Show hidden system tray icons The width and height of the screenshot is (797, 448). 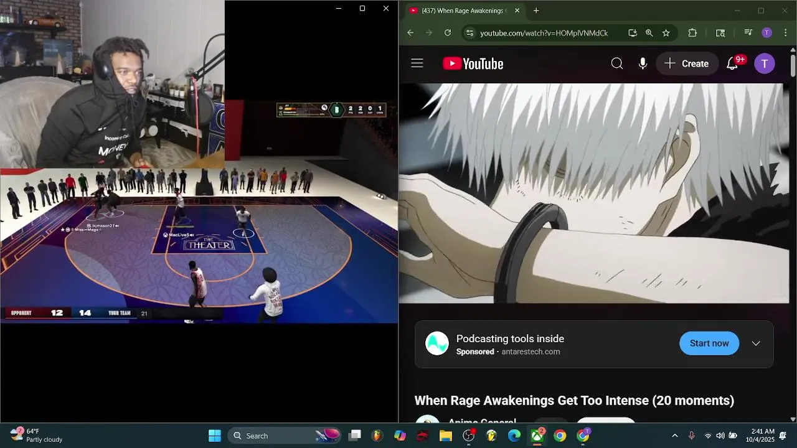(x=674, y=436)
